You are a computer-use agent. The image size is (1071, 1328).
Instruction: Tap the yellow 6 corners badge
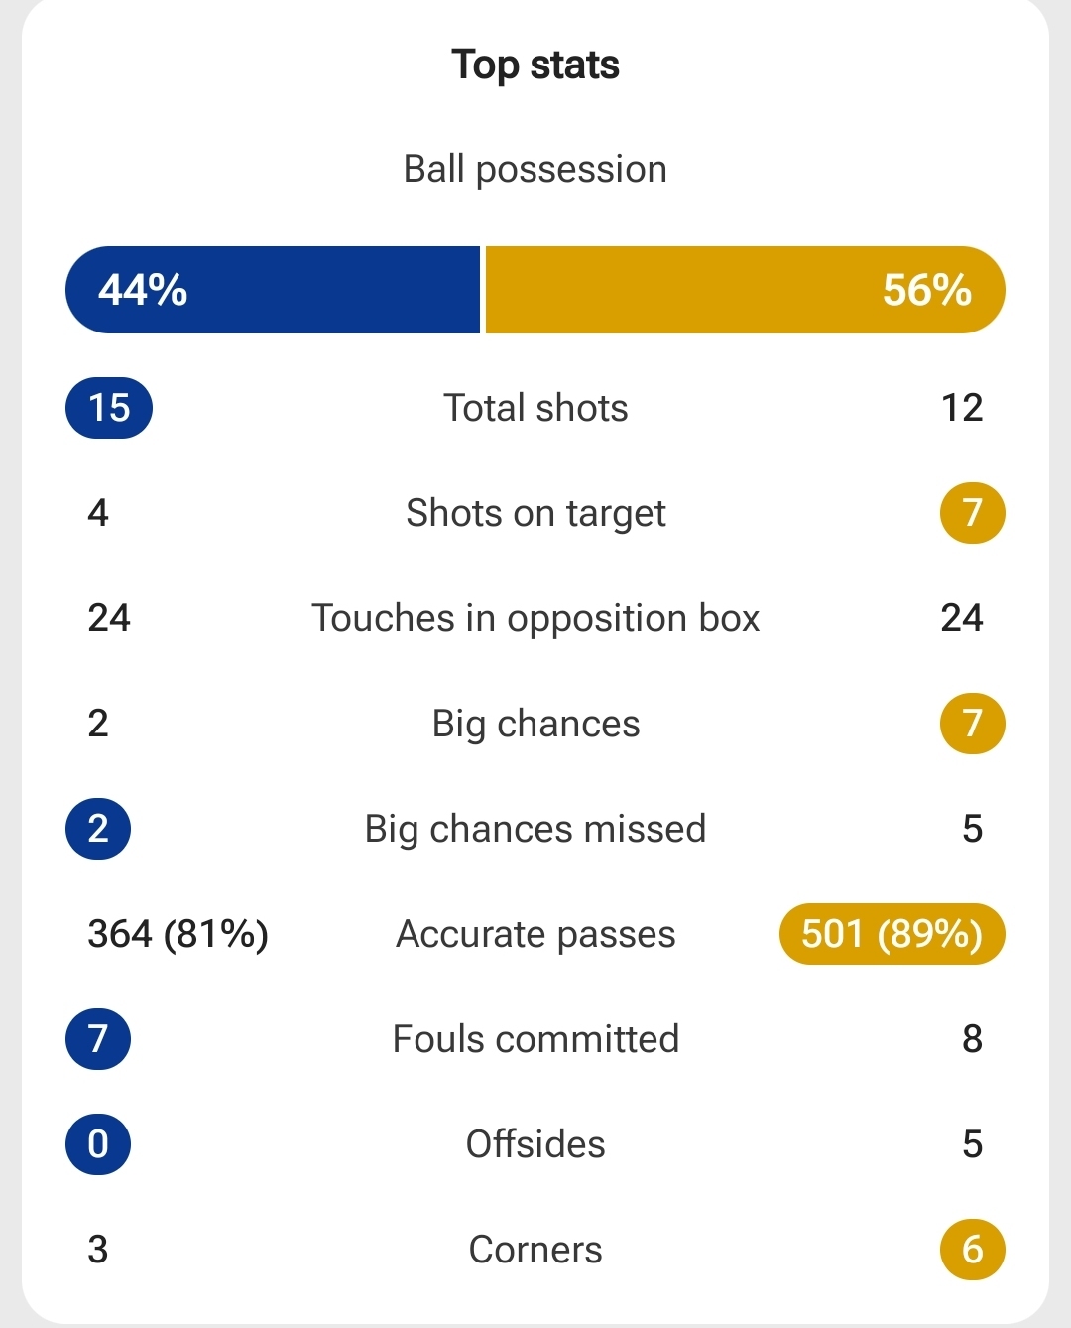[x=972, y=1250]
